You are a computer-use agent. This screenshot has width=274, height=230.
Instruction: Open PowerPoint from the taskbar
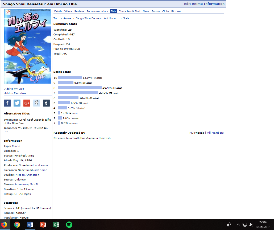(x=43, y=225)
